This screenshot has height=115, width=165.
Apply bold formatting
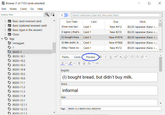(101, 57)
